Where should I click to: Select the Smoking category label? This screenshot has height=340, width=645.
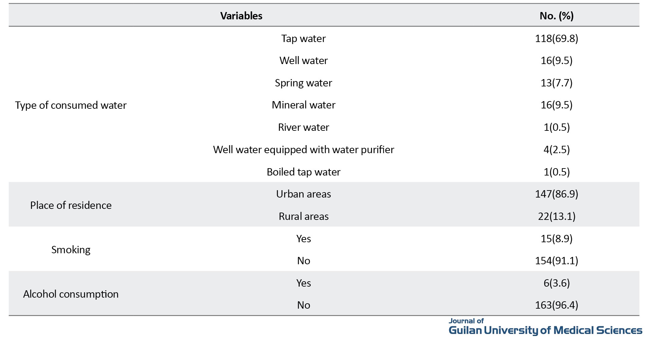click(x=71, y=250)
